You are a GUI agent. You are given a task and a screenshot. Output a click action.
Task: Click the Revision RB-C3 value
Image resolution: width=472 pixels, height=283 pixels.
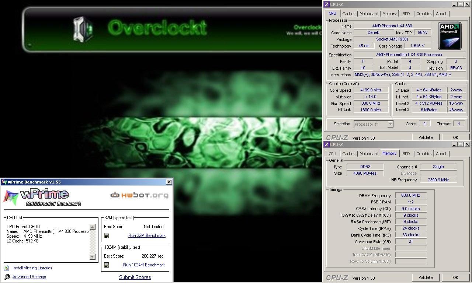[456, 68]
